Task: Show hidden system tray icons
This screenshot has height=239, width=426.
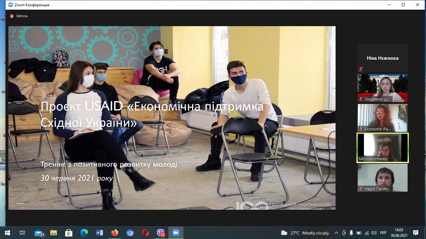Action: point(336,233)
